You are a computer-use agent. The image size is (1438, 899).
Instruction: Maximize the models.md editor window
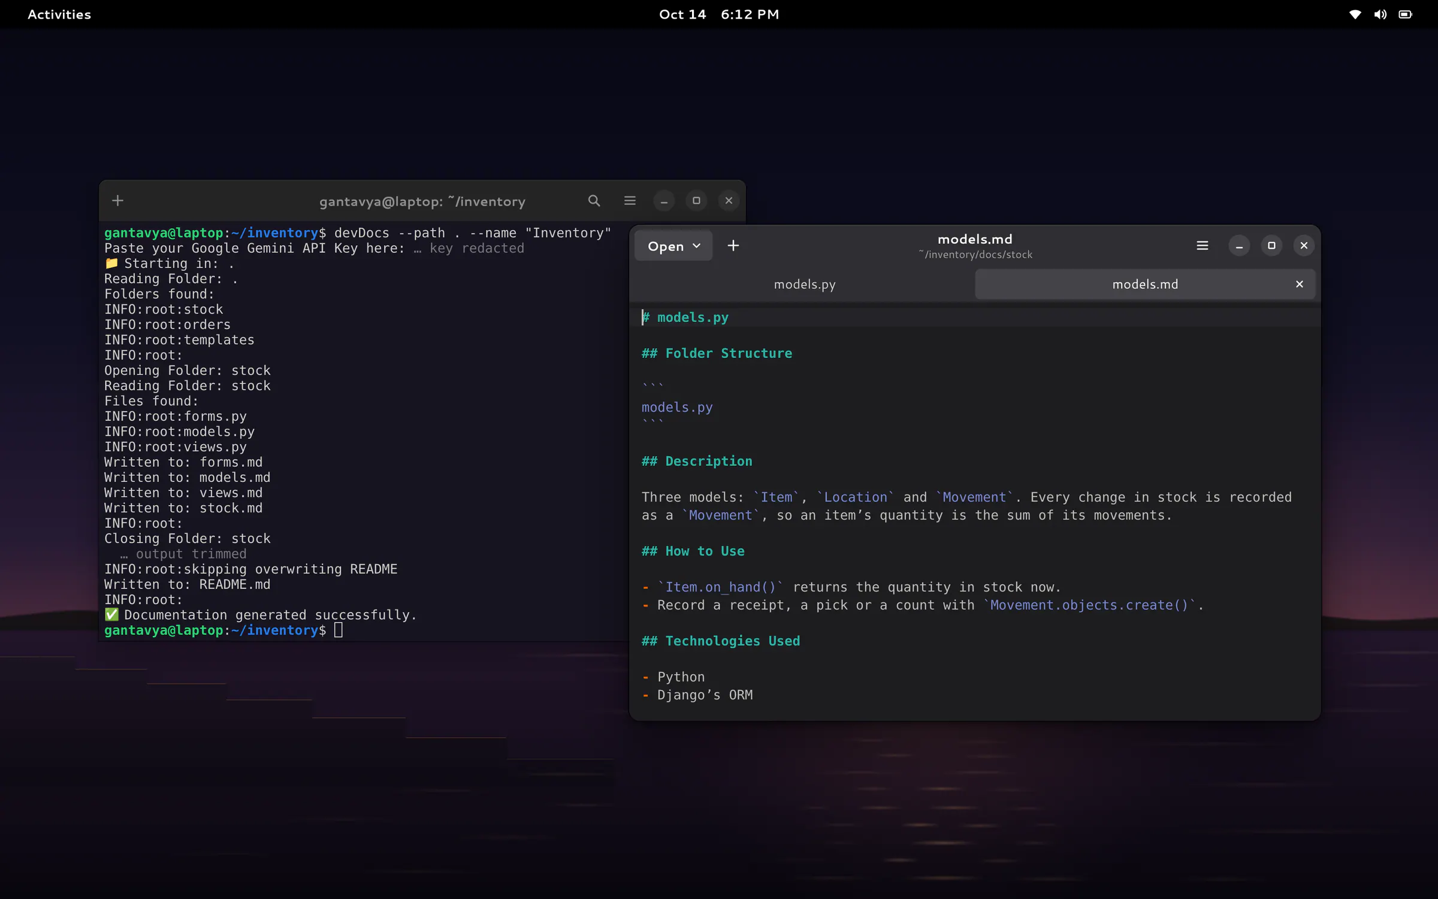(1271, 246)
